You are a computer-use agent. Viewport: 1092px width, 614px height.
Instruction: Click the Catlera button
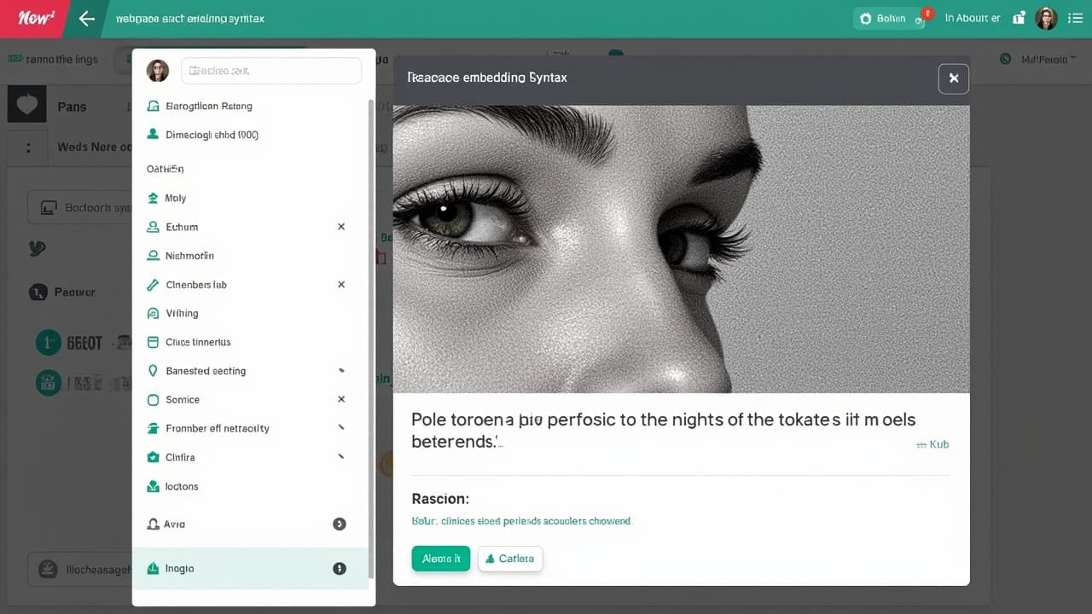510,559
